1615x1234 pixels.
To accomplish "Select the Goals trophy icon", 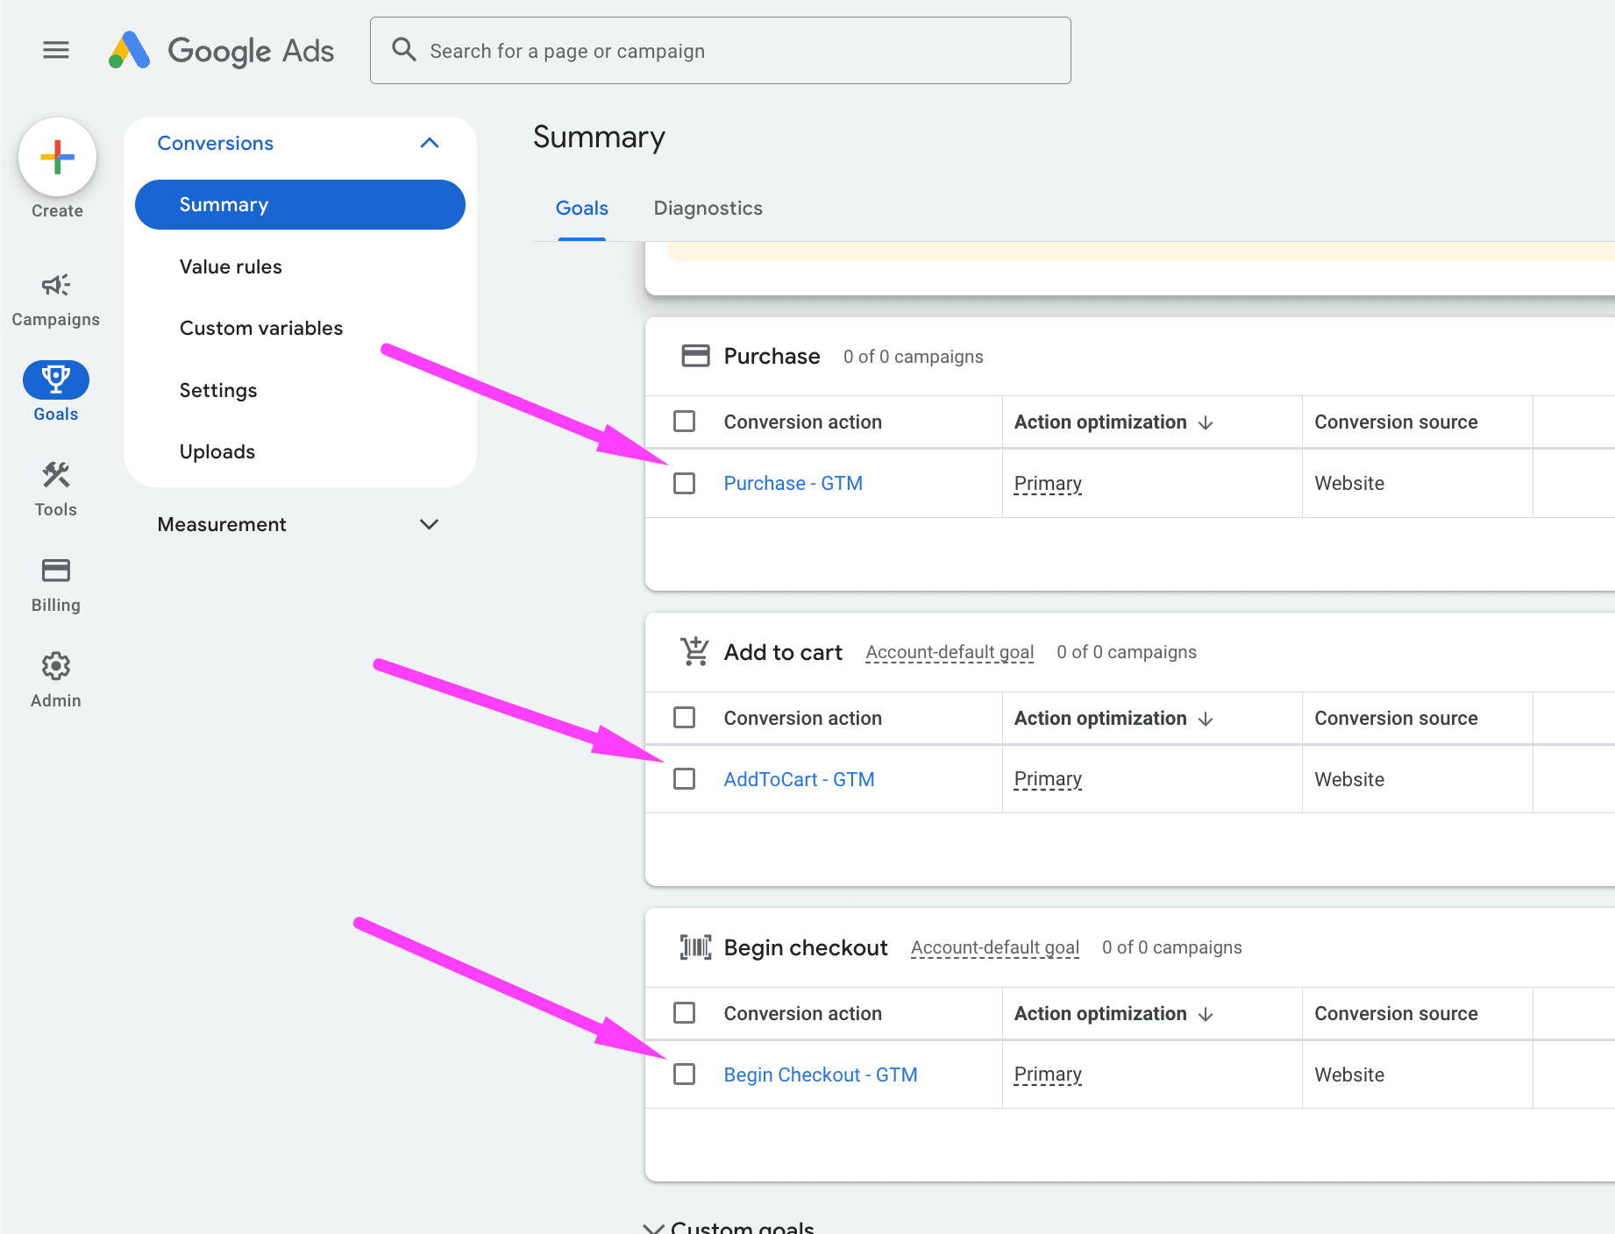I will click(55, 379).
